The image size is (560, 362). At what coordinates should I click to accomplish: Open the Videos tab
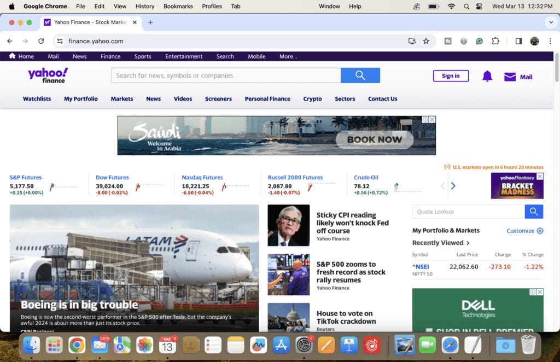[x=183, y=99]
